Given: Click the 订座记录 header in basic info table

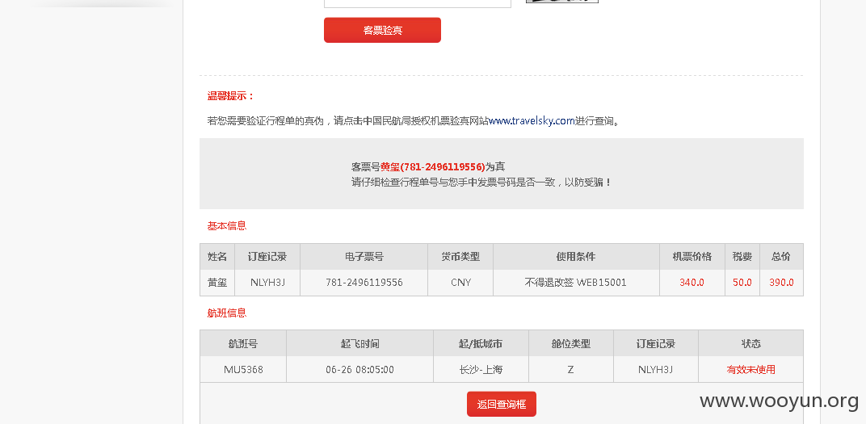Looking at the screenshot, I should pyautogui.click(x=267, y=257).
